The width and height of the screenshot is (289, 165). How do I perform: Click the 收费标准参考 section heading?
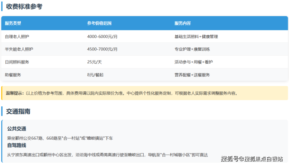(24, 7)
